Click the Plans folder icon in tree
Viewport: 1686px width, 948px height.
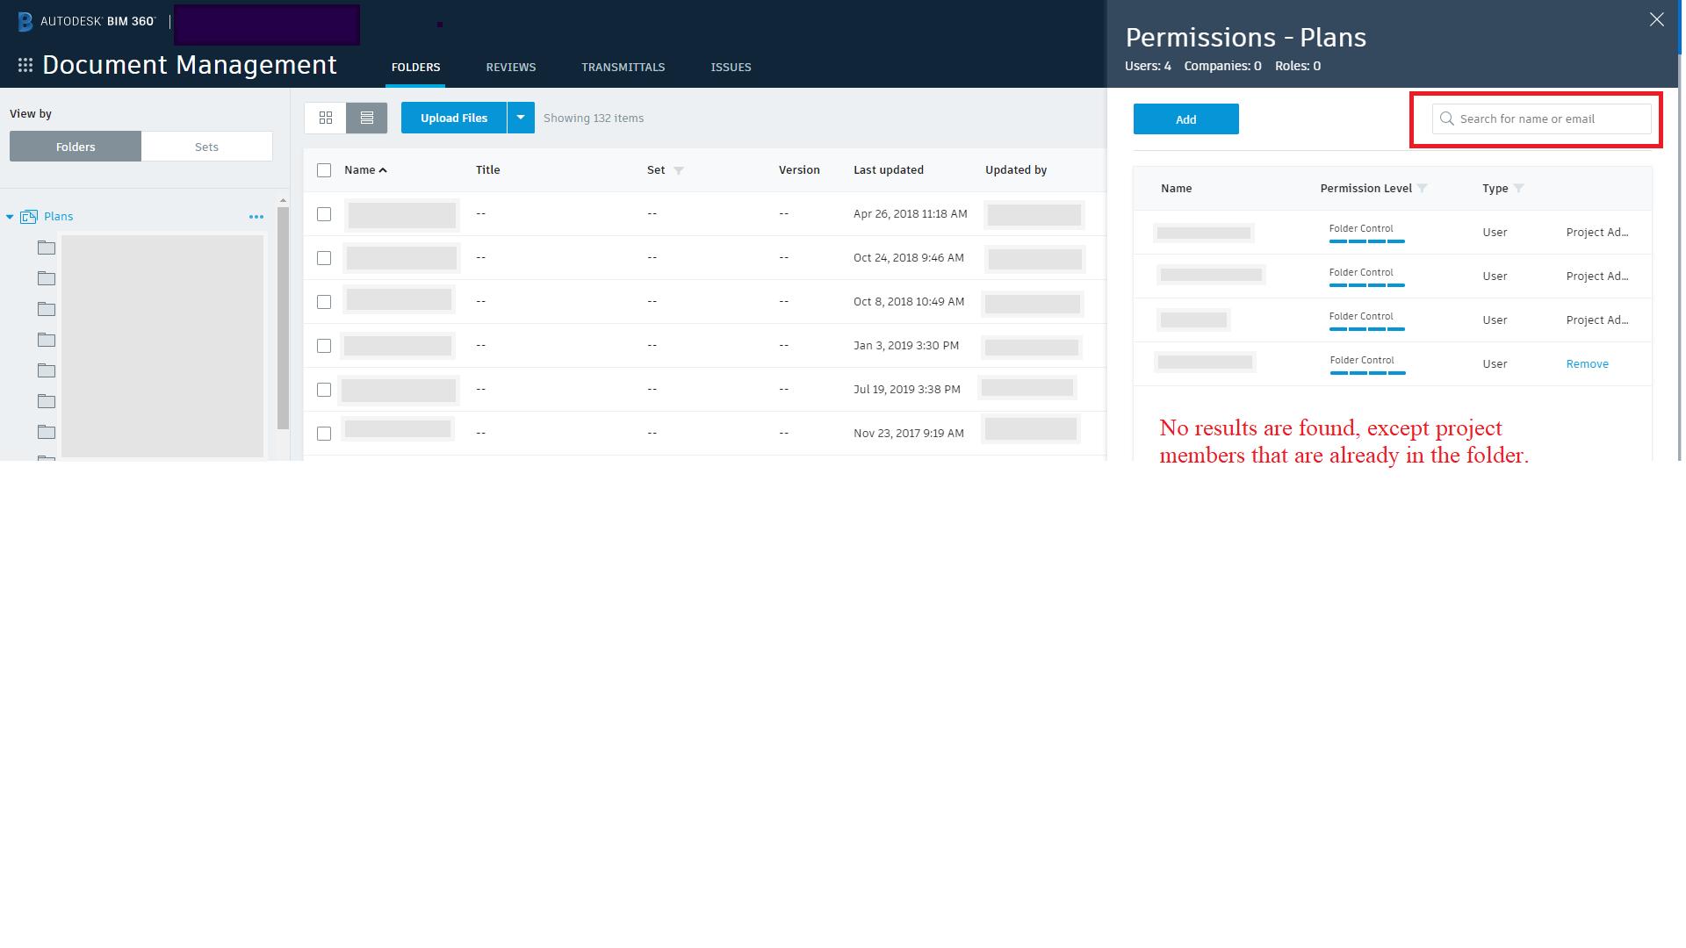(x=29, y=217)
